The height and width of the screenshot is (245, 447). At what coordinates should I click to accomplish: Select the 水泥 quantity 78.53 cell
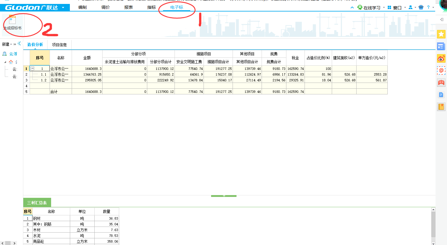click(x=107, y=236)
